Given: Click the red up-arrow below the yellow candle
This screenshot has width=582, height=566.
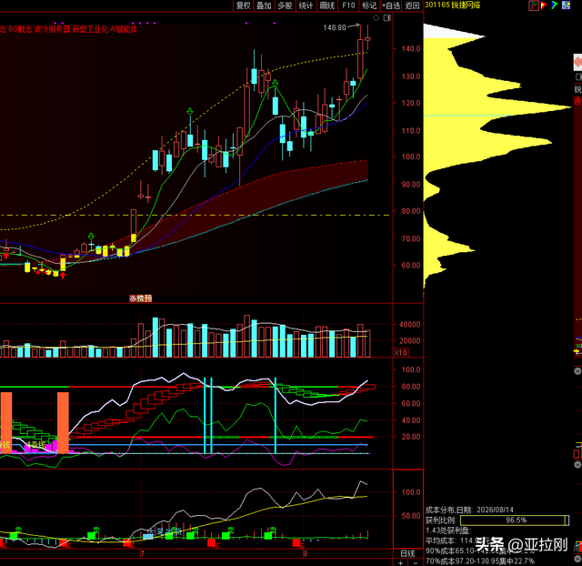Looking at the screenshot, I should point(63,275).
